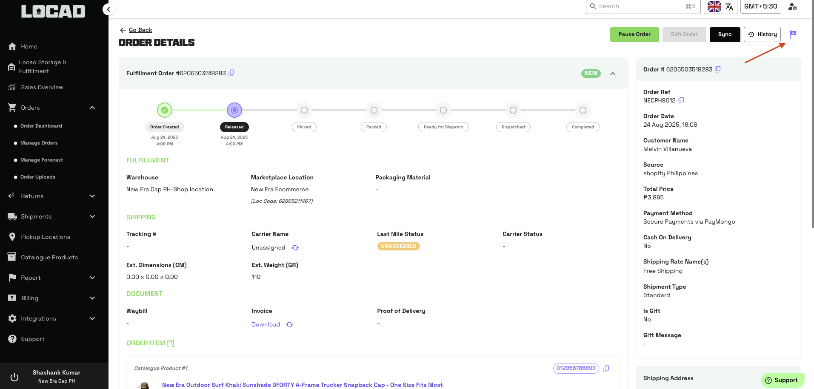Open Order Uploads in the sidebar

pyautogui.click(x=38, y=177)
